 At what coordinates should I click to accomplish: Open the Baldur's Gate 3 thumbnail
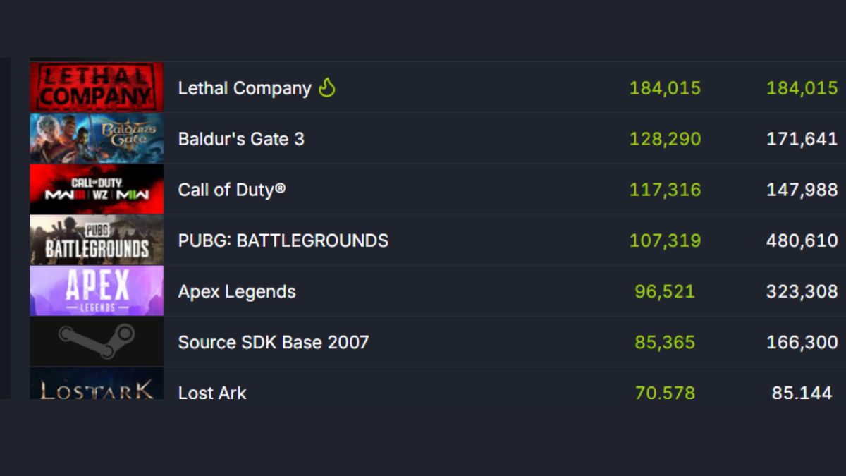97,138
